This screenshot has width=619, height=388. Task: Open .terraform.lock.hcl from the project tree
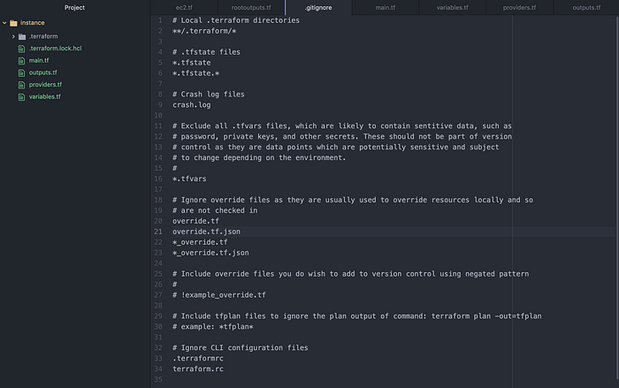tap(55, 48)
